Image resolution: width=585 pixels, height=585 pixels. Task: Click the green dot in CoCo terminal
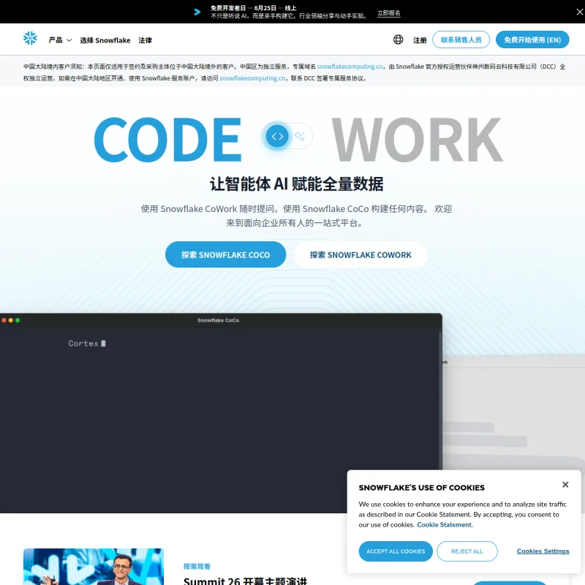[x=17, y=320]
